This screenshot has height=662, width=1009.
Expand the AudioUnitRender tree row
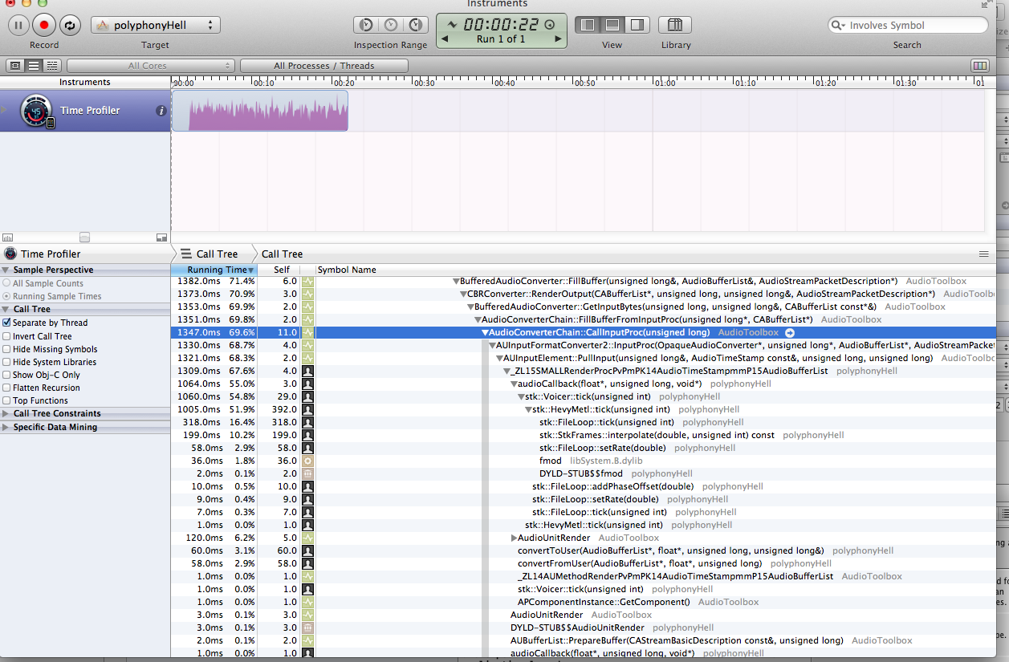(515, 538)
